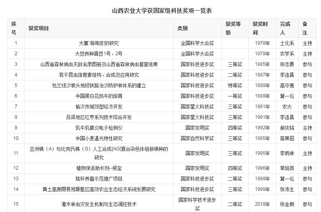Select project 黄土高原隰县残塬壑区高效农业生态经济系统发展研究
Viewport: 321px width, 212px height.
[99, 190]
